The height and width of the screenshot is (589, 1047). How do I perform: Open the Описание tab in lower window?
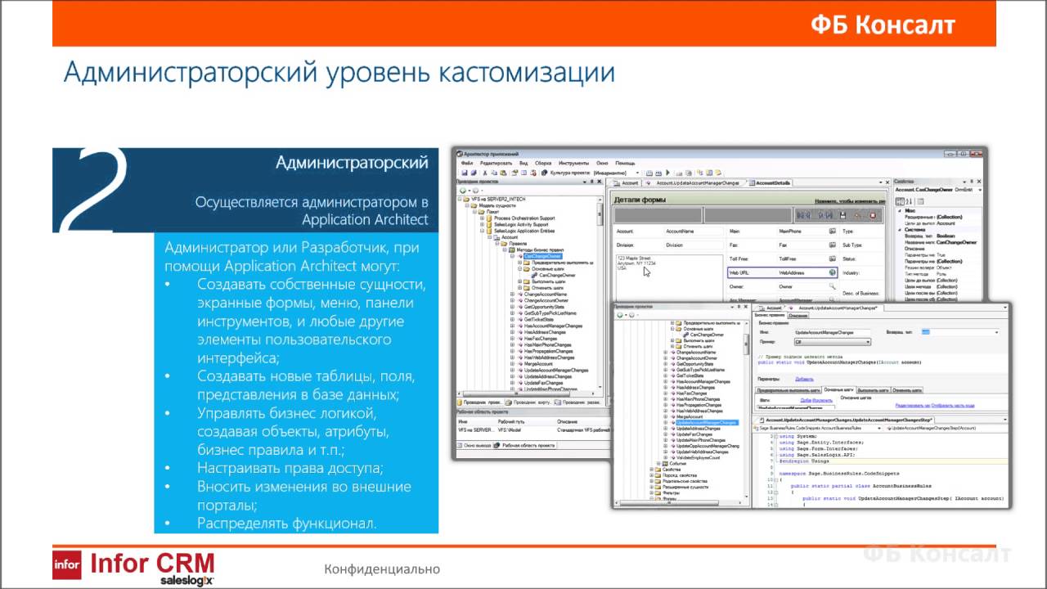point(798,316)
